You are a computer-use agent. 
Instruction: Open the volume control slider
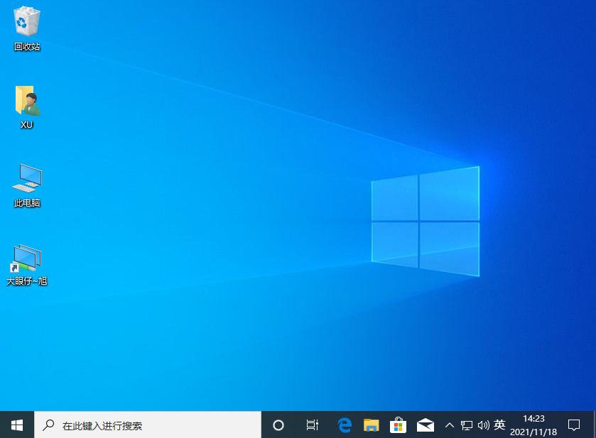tap(482, 425)
